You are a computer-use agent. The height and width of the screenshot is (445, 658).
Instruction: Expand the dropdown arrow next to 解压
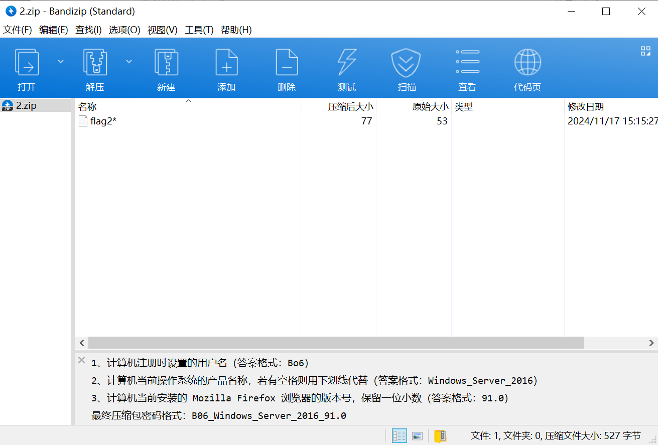click(129, 62)
